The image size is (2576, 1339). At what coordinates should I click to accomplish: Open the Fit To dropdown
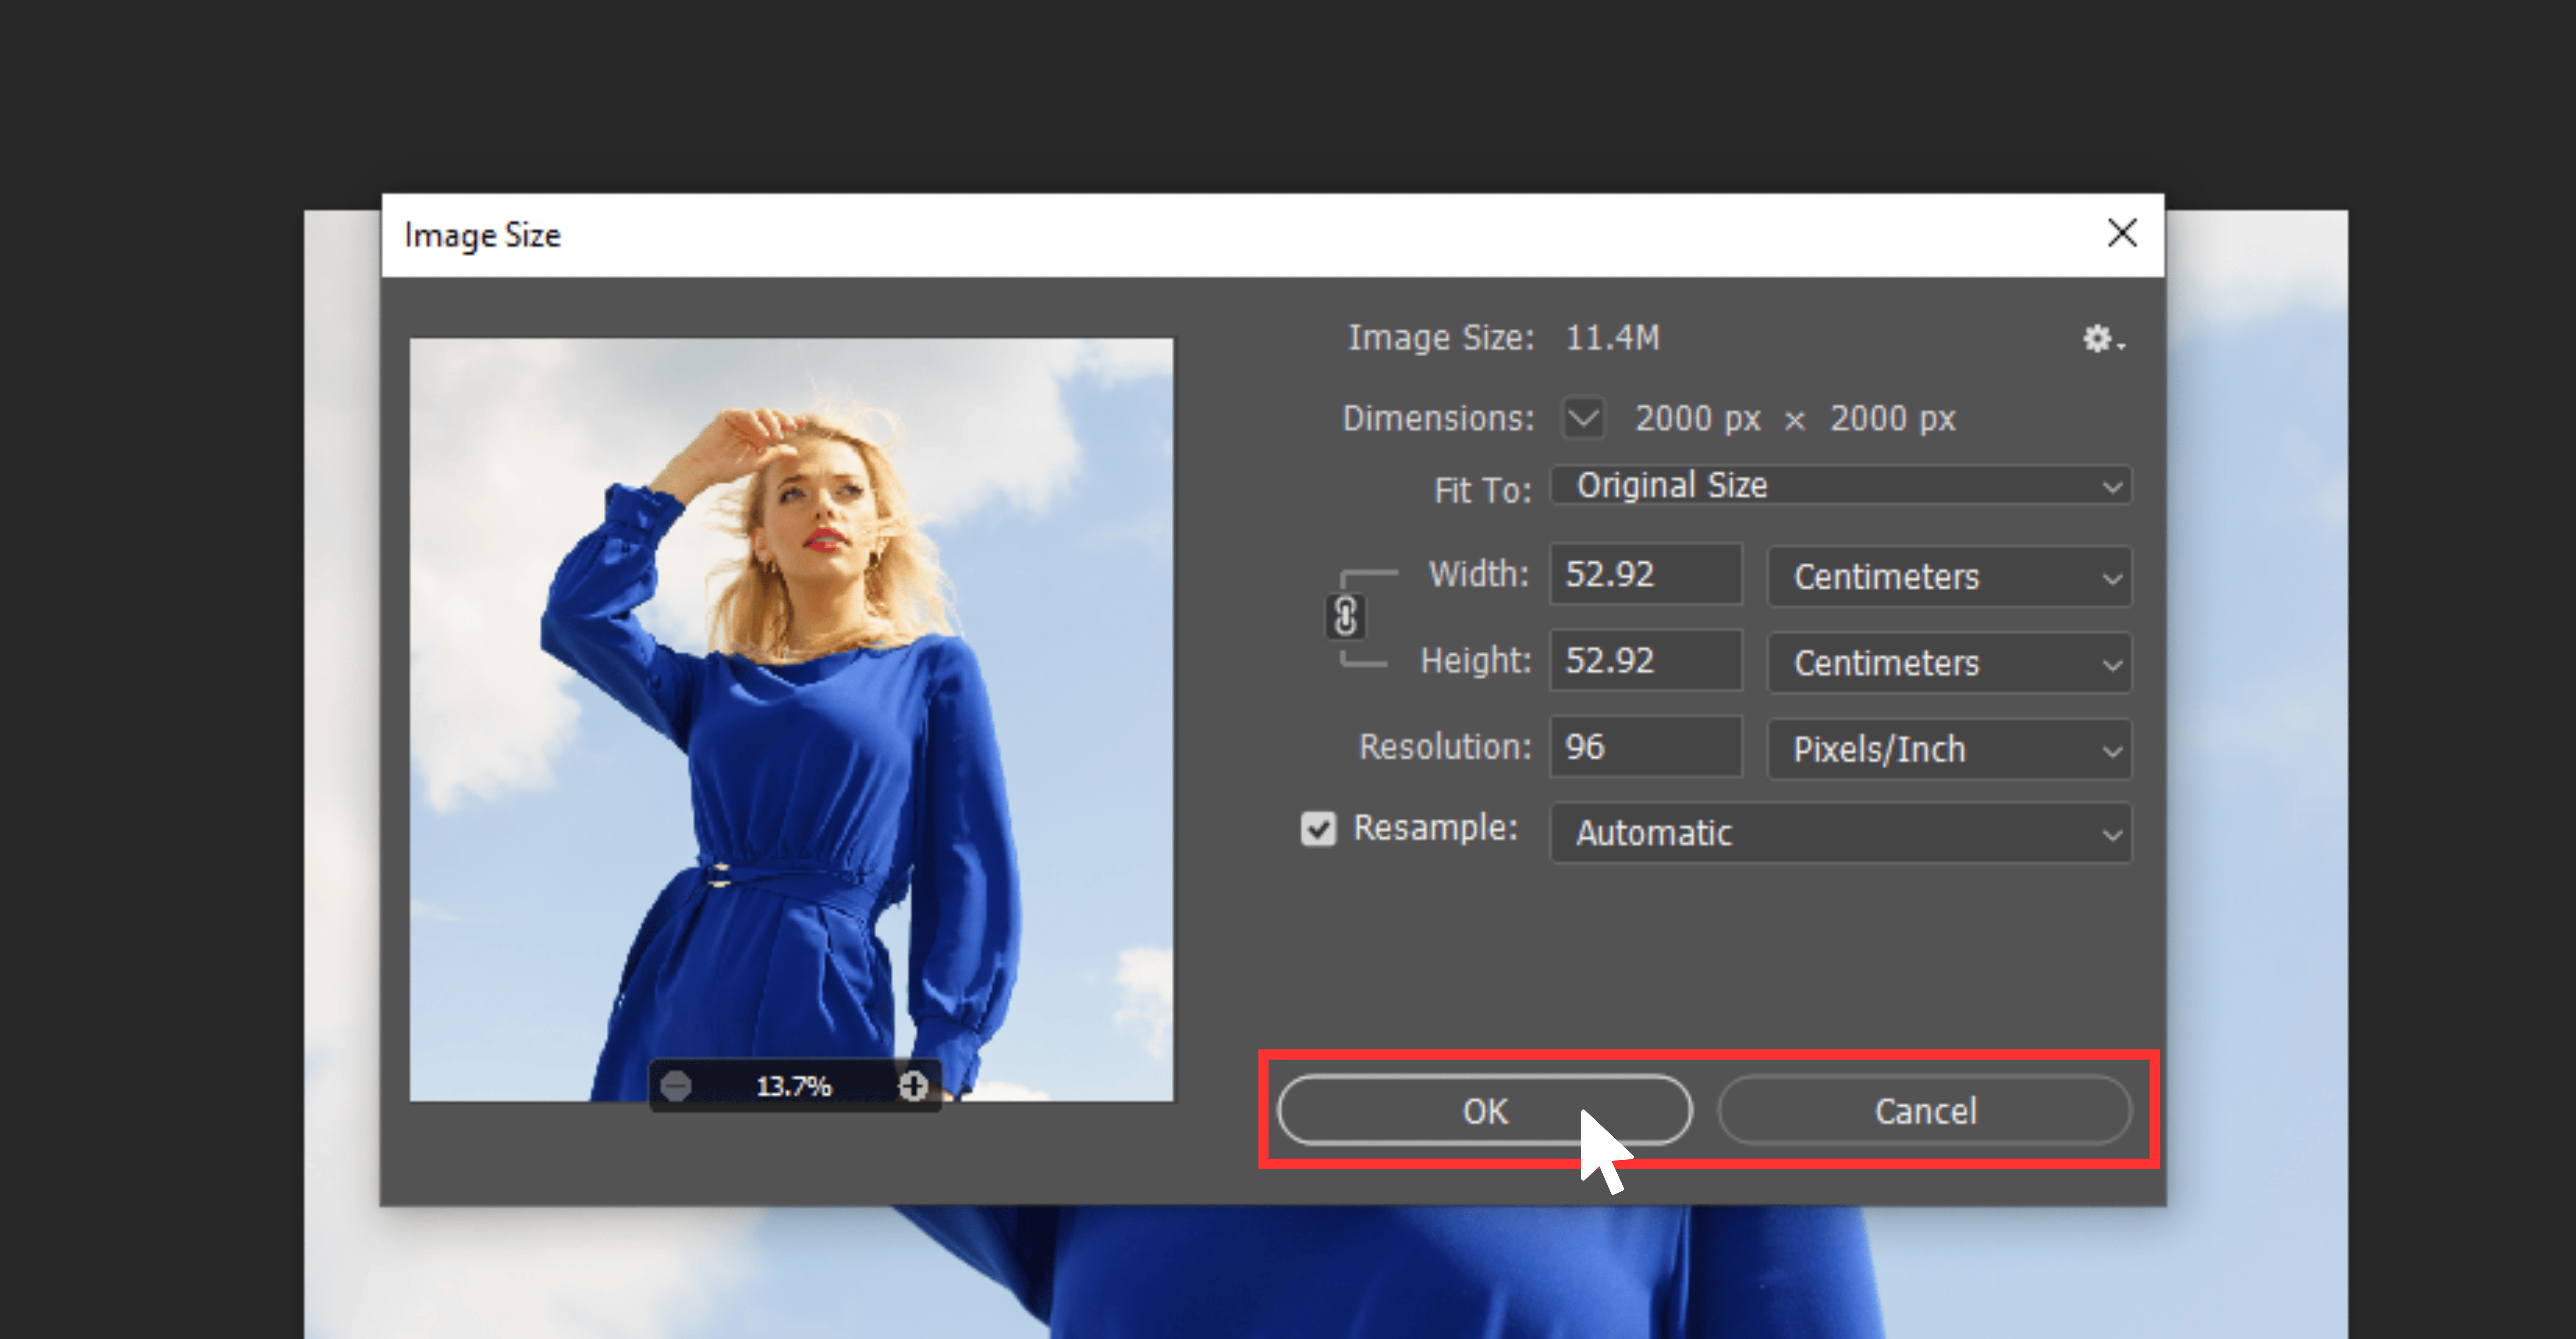click(1841, 485)
